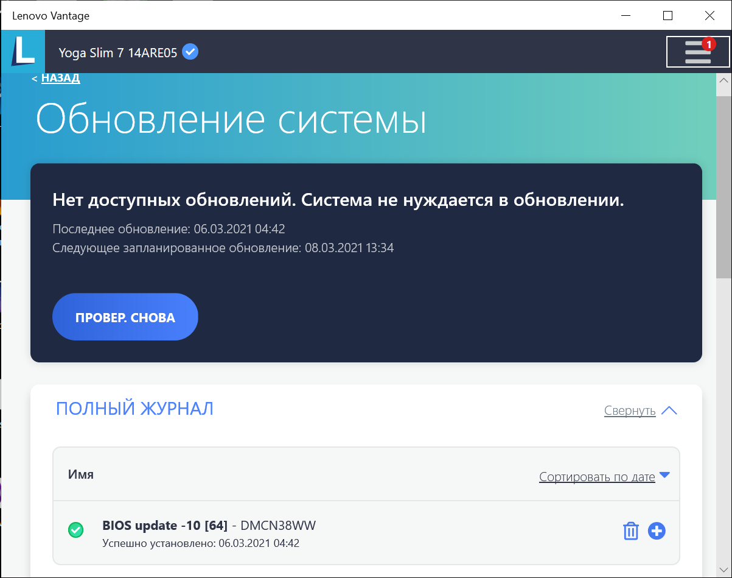This screenshot has width=732, height=578.
Task: Maximize the Lenovo Vantage window
Action: coord(668,15)
